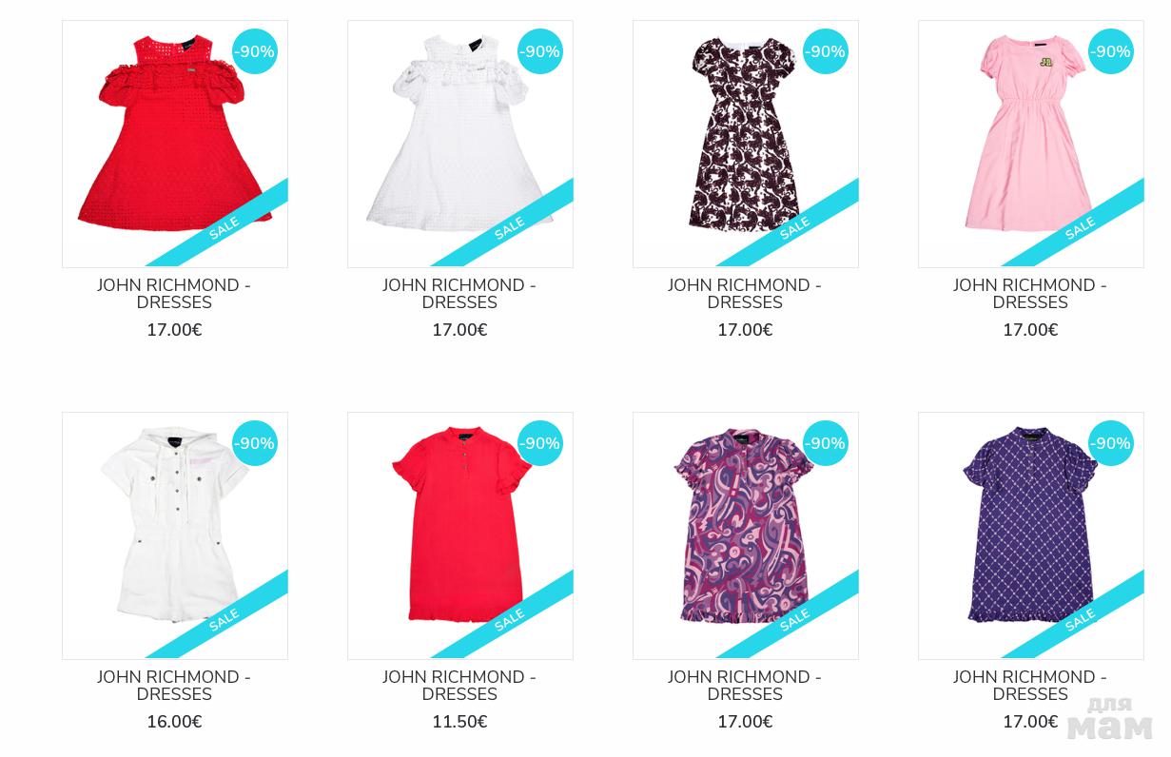Click the SALE ribbon on white hooded romper
1171x757 pixels.
click(x=221, y=618)
